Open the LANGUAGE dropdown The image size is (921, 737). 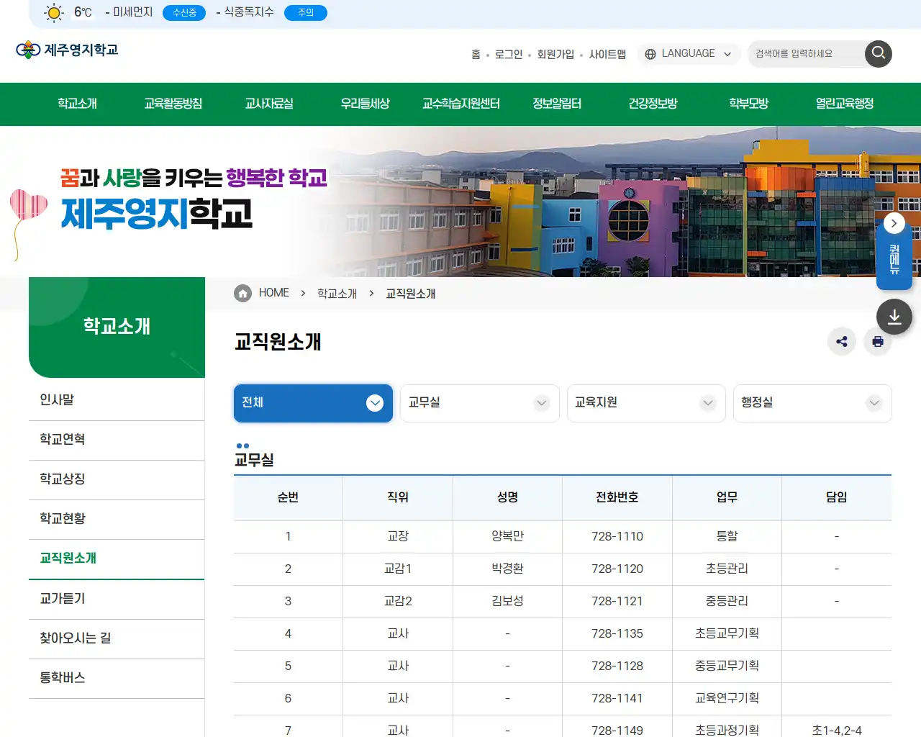click(x=689, y=53)
